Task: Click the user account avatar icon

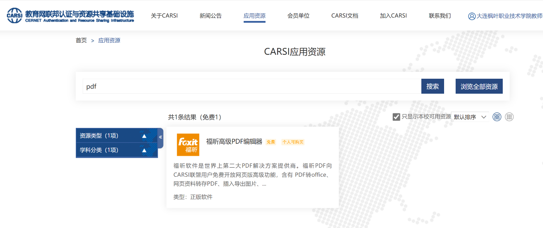Action: (472, 16)
